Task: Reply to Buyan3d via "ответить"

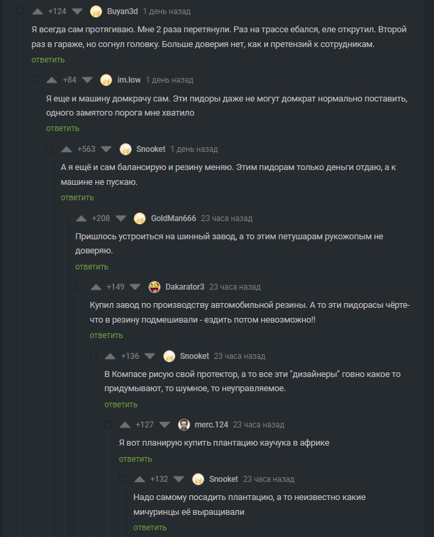Action: point(48,60)
